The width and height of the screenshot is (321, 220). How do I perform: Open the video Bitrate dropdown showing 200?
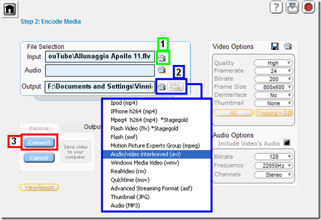tap(274, 79)
